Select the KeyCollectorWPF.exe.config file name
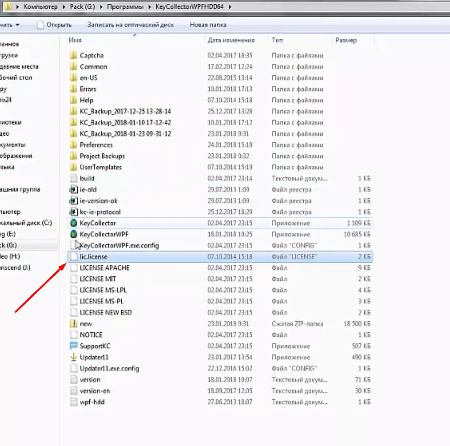Viewport: 450px width, 446px height. [x=119, y=246]
